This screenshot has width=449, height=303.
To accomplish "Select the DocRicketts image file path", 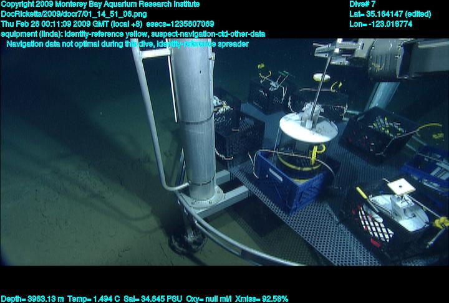I will (69, 14).
